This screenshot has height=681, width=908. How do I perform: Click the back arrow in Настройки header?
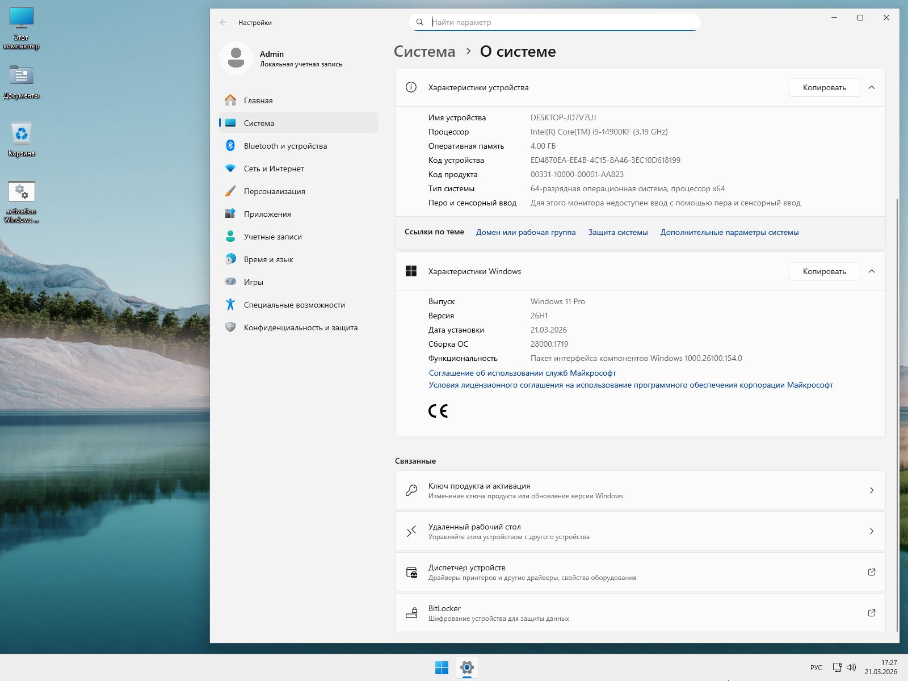[x=224, y=23]
